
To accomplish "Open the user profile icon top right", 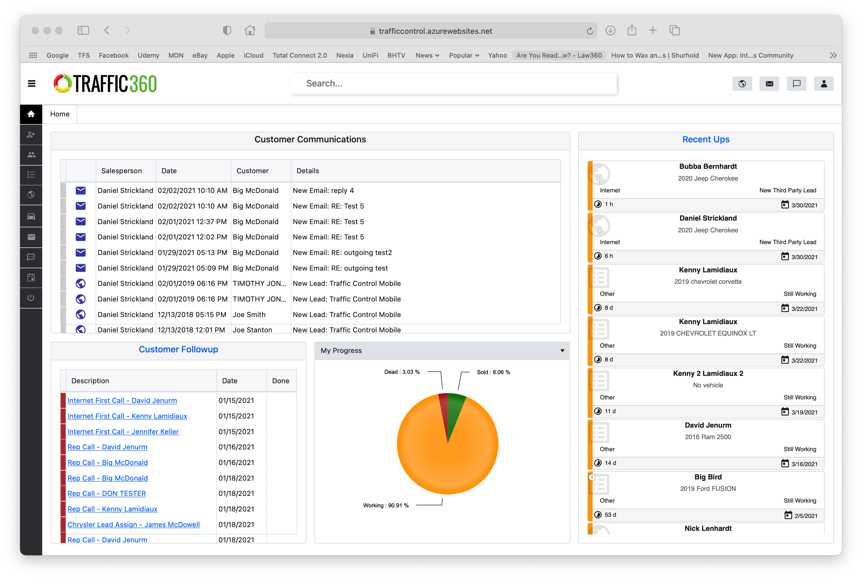I will [823, 84].
